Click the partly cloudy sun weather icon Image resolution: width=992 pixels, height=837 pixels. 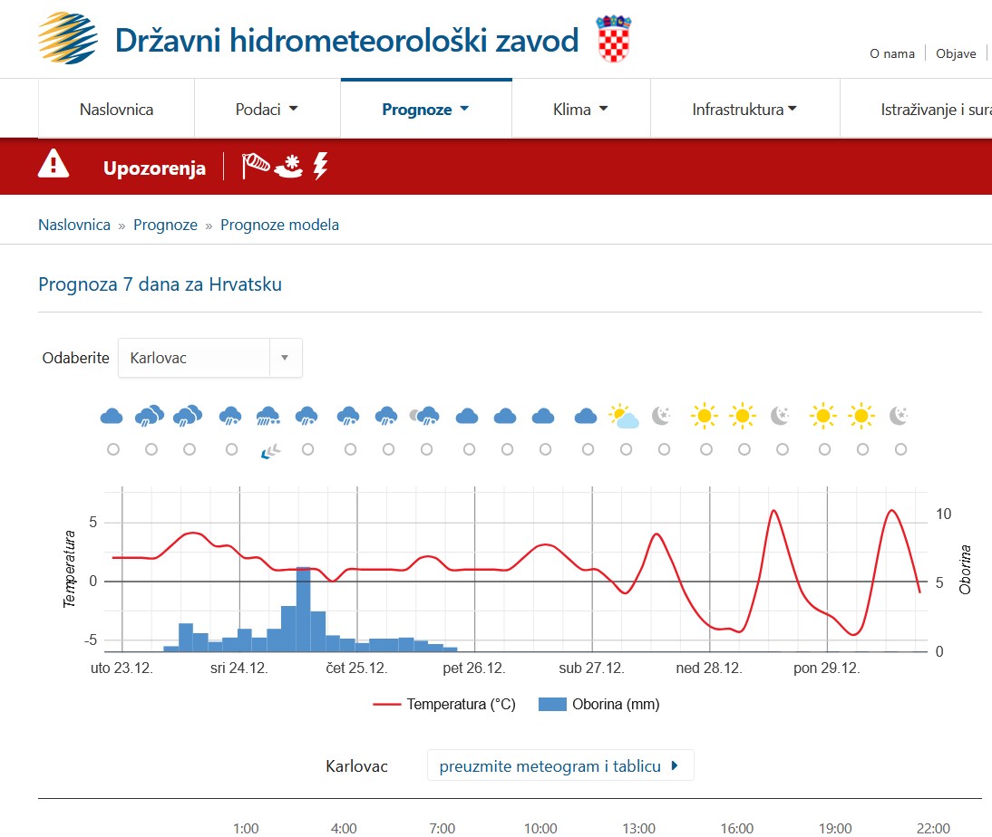pyautogui.click(x=624, y=416)
